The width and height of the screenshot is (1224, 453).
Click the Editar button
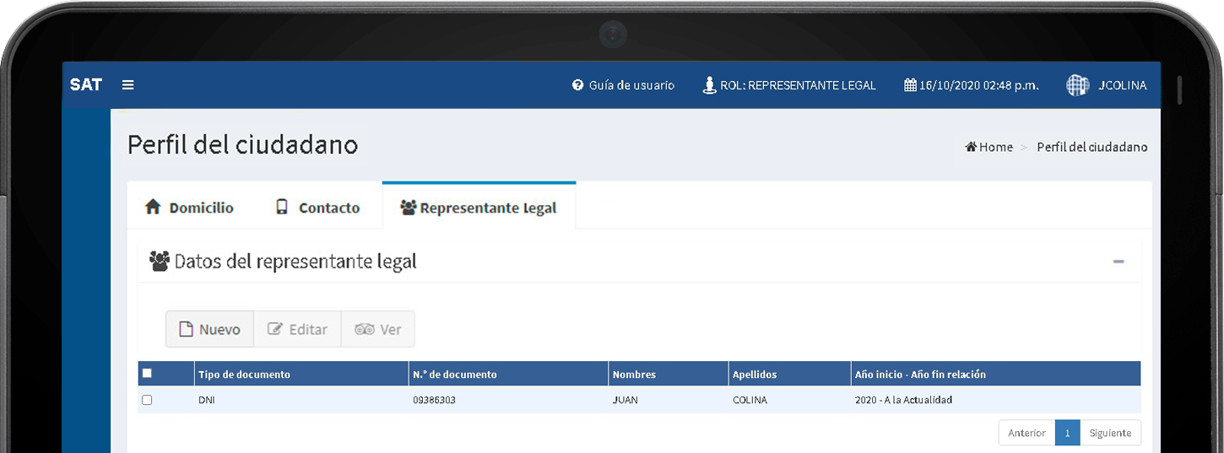coord(297,329)
